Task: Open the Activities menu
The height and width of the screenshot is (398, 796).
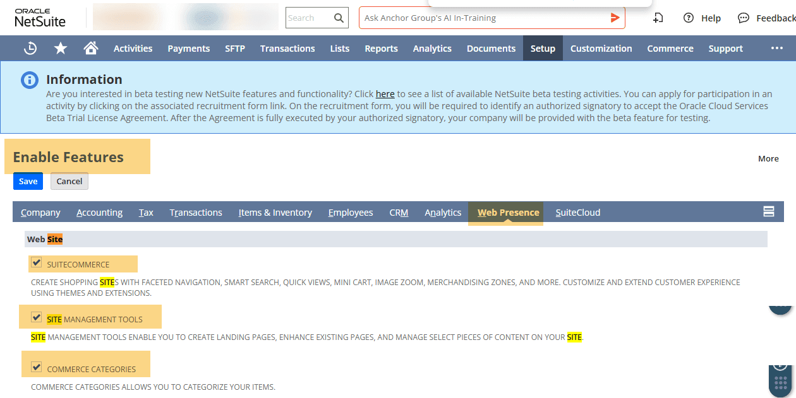Action: coord(133,49)
